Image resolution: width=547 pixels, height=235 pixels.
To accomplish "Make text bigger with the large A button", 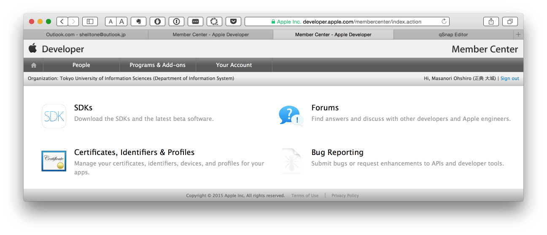I will pos(122,21).
